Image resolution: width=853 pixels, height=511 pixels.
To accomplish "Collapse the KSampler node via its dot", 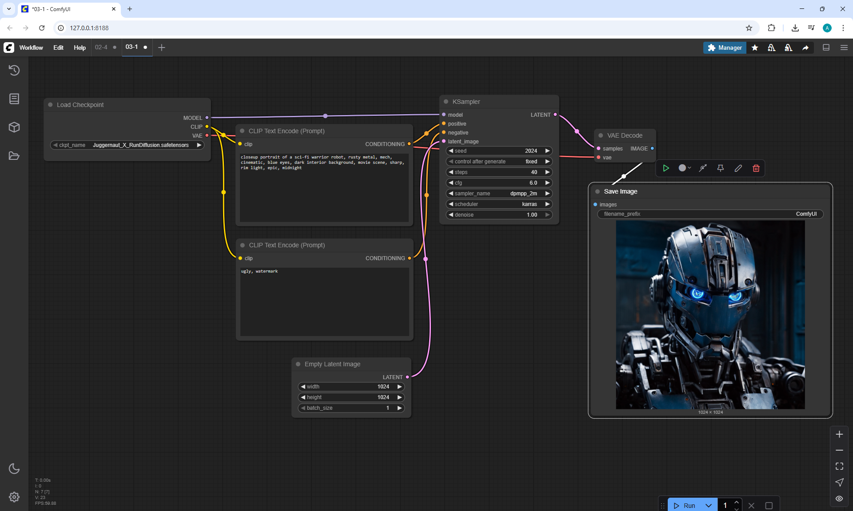I will coord(446,102).
